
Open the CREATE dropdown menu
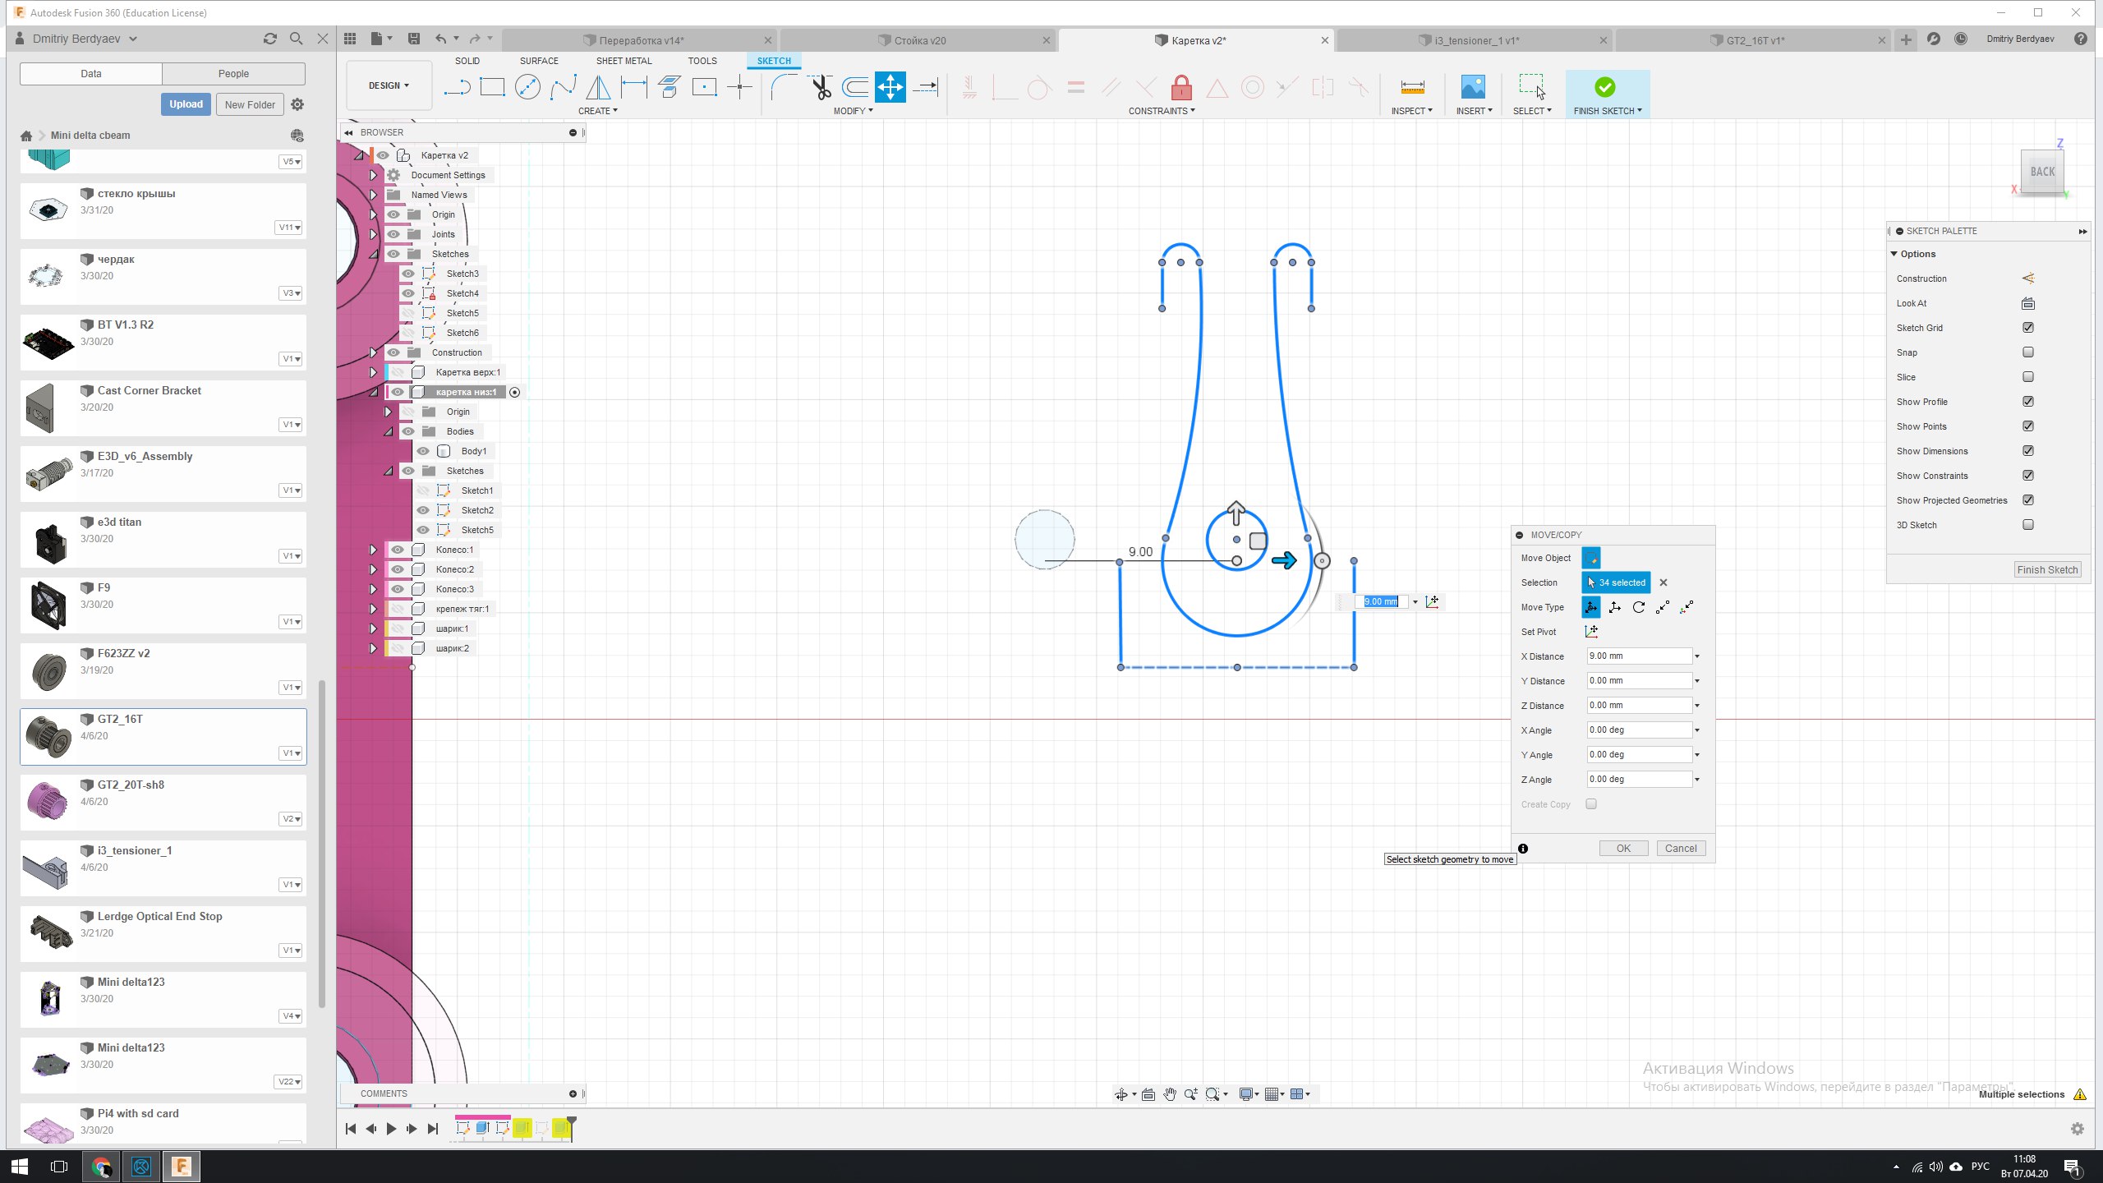click(597, 111)
